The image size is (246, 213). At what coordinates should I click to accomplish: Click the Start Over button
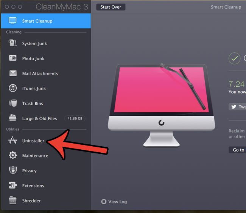tap(111, 7)
